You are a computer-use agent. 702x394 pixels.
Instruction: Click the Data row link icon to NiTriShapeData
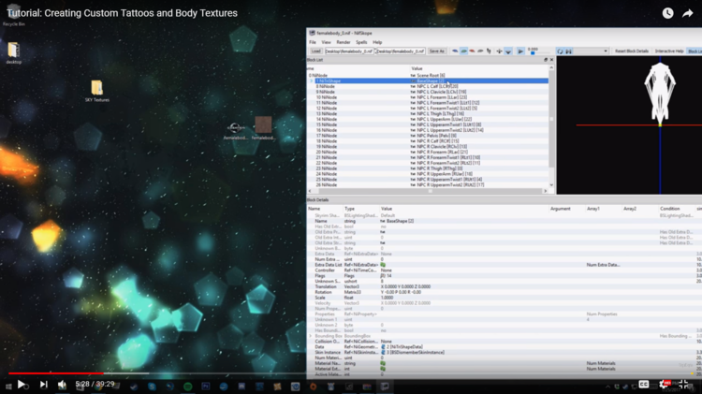pos(383,347)
